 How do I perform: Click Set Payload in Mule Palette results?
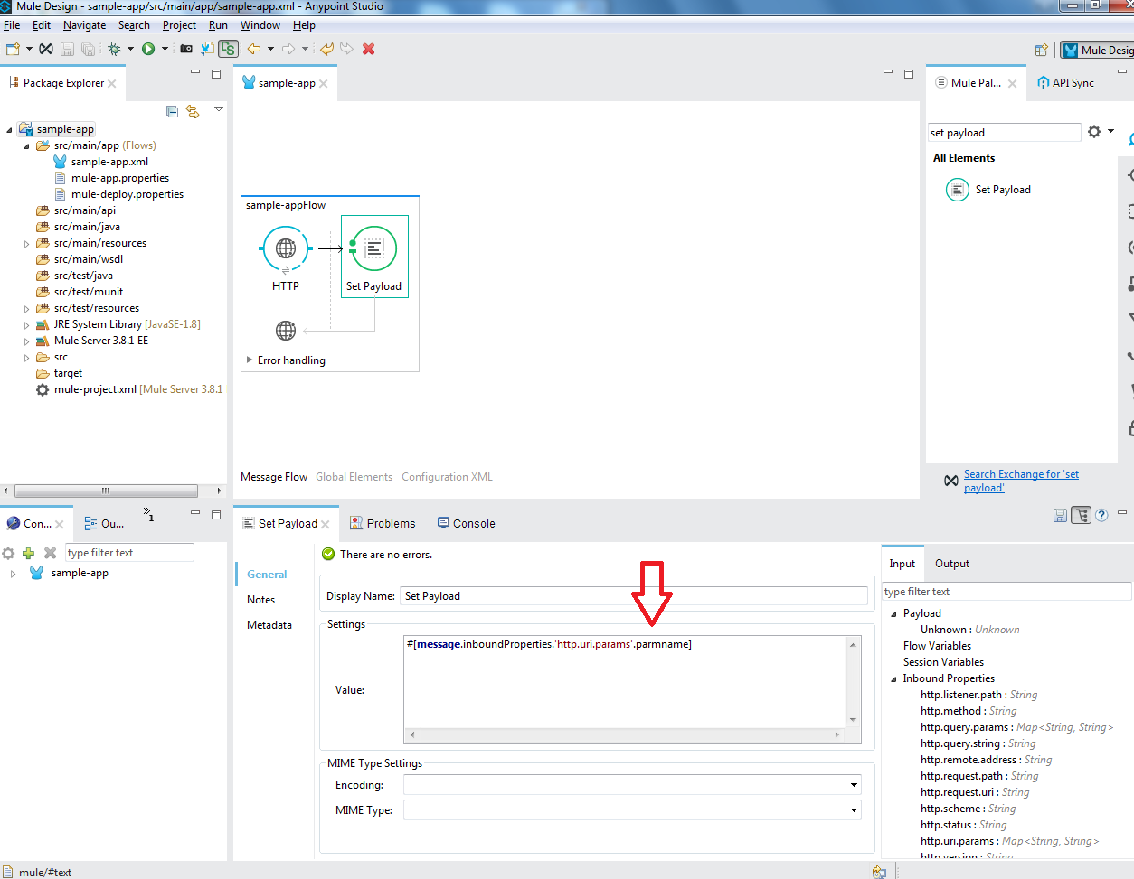point(1002,190)
